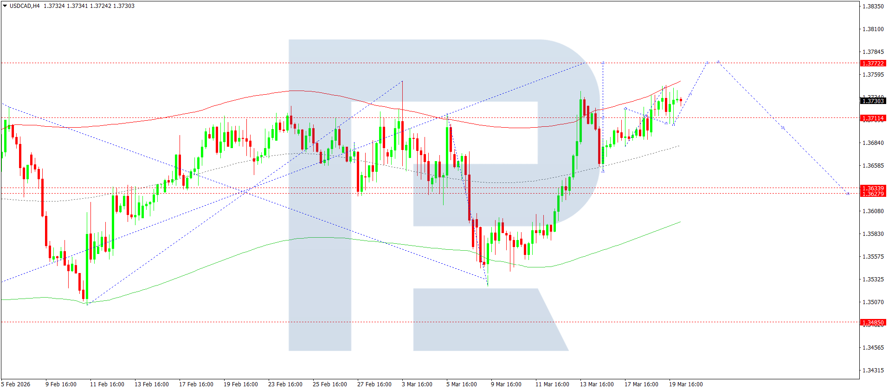The image size is (889, 390).
Task: Click the 1.34315 price axis value
Action: (872, 370)
